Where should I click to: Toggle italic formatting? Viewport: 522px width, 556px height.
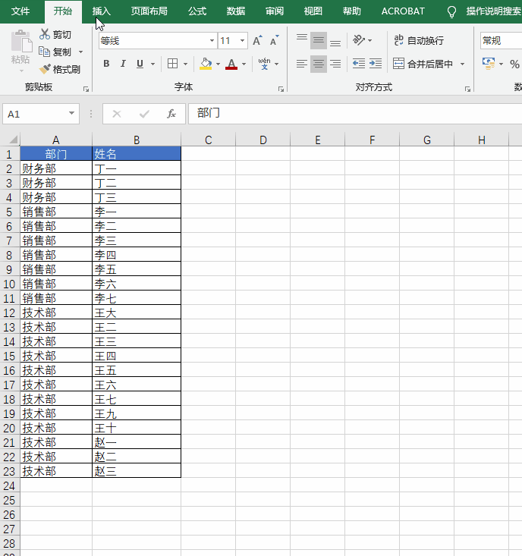123,64
